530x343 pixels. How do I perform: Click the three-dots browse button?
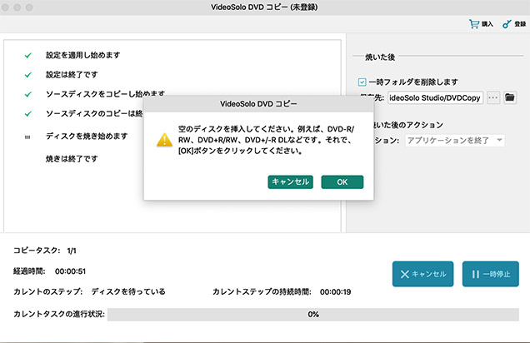tap(493, 98)
